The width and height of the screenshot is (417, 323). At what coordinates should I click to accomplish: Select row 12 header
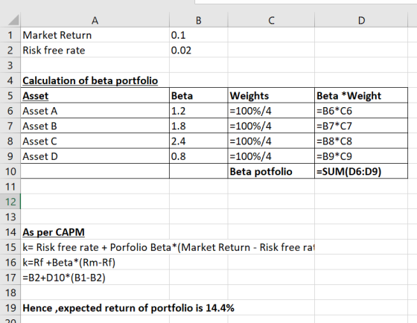point(10,202)
